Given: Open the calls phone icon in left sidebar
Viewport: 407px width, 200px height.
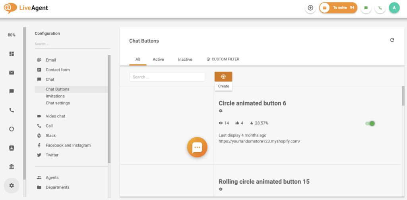Looking at the screenshot, I should (12, 110).
